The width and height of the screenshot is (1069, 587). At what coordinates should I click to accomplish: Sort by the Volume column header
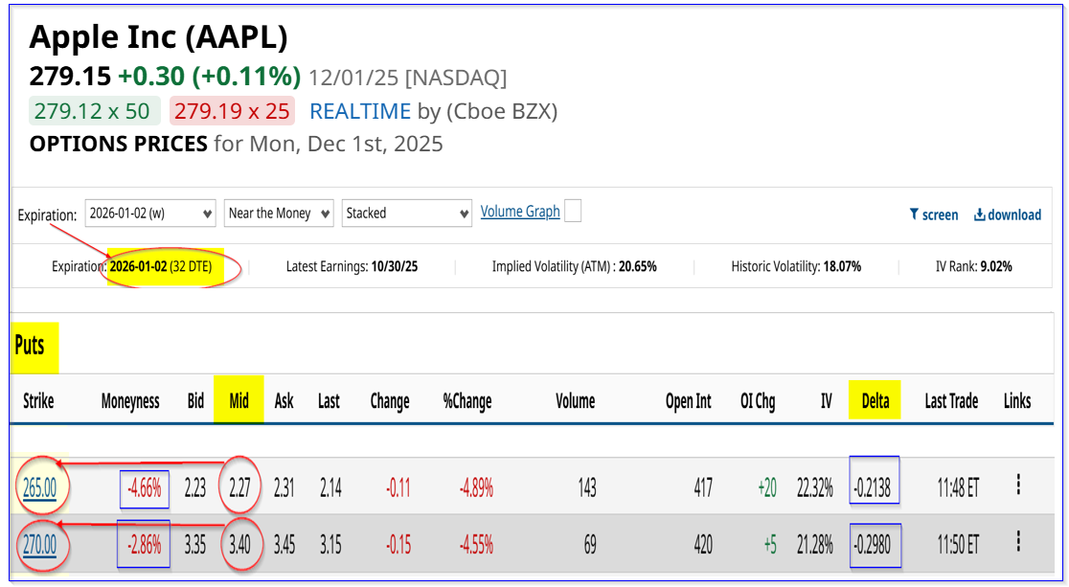click(x=575, y=400)
